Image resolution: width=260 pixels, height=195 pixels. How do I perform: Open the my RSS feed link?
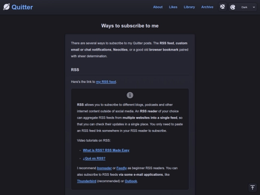click(106, 82)
